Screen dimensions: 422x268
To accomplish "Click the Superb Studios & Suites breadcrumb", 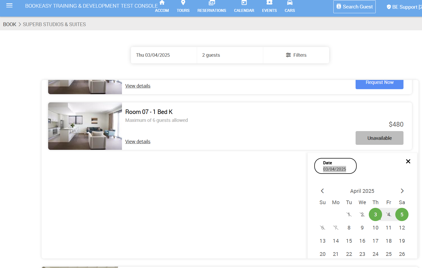I will coord(54,24).
